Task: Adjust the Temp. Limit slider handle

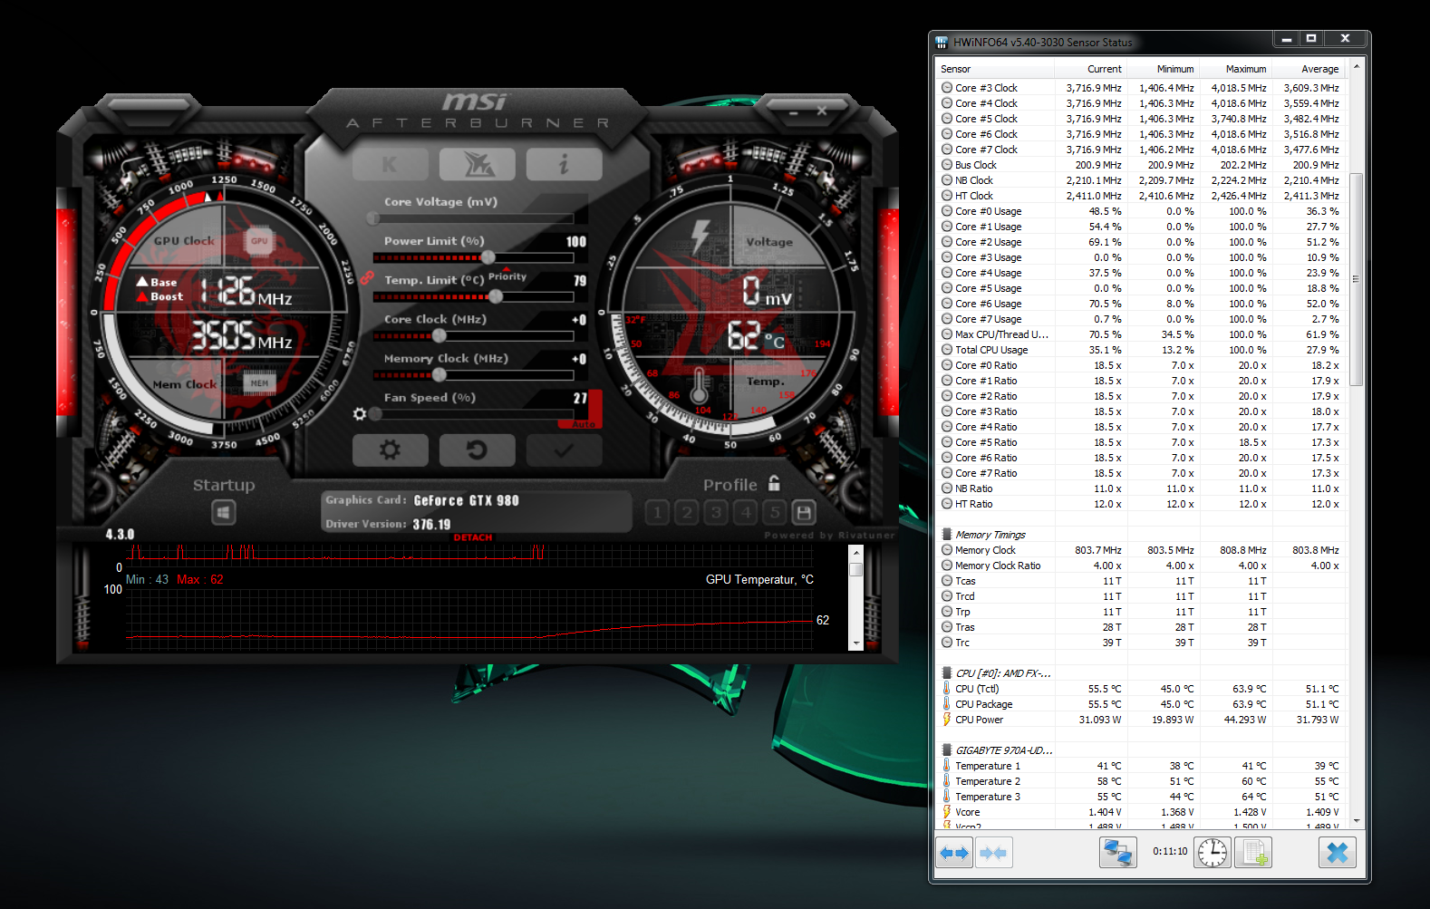Action: click(495, 296)
